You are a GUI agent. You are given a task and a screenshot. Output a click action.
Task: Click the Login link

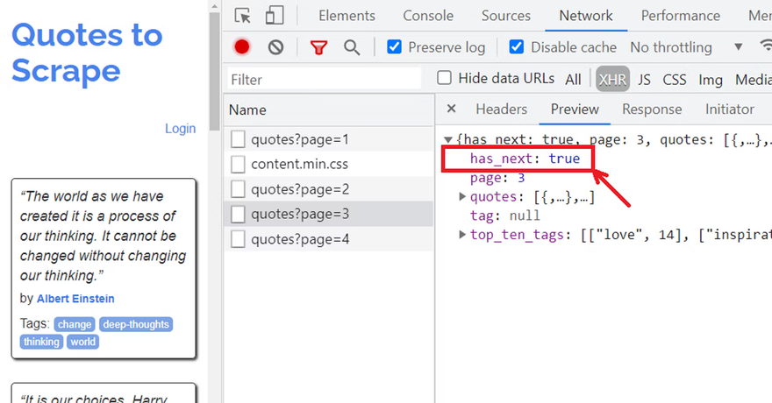[x=180, y=129]
